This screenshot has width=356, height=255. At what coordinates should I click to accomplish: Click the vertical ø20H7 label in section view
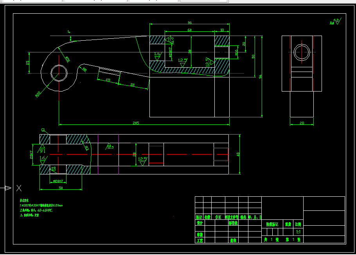(170, 52)
